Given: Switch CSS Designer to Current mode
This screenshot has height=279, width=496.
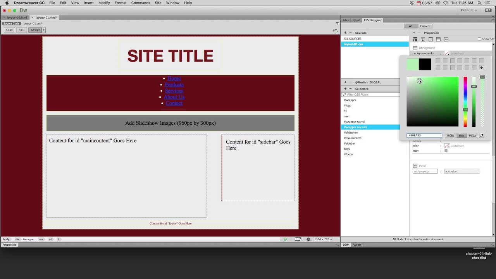Looking at the screenshot, I should click(425, 26).
